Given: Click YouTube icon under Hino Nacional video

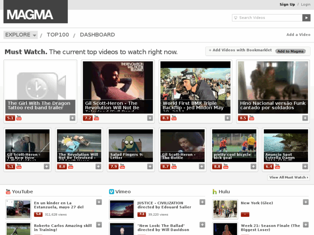Looking at the screenshot, I should pyautogui.click(x=251, y=118).
